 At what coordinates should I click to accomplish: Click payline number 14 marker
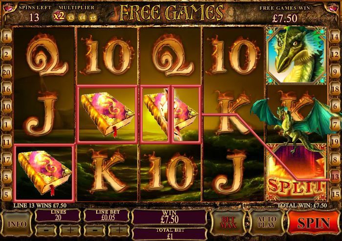click(x=335, y=37)
